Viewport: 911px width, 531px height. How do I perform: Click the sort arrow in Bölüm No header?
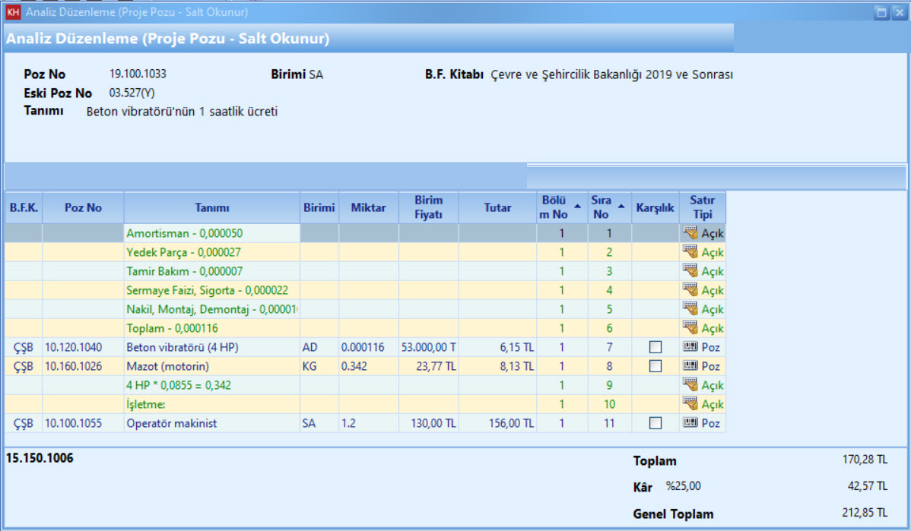coord(576,206)
